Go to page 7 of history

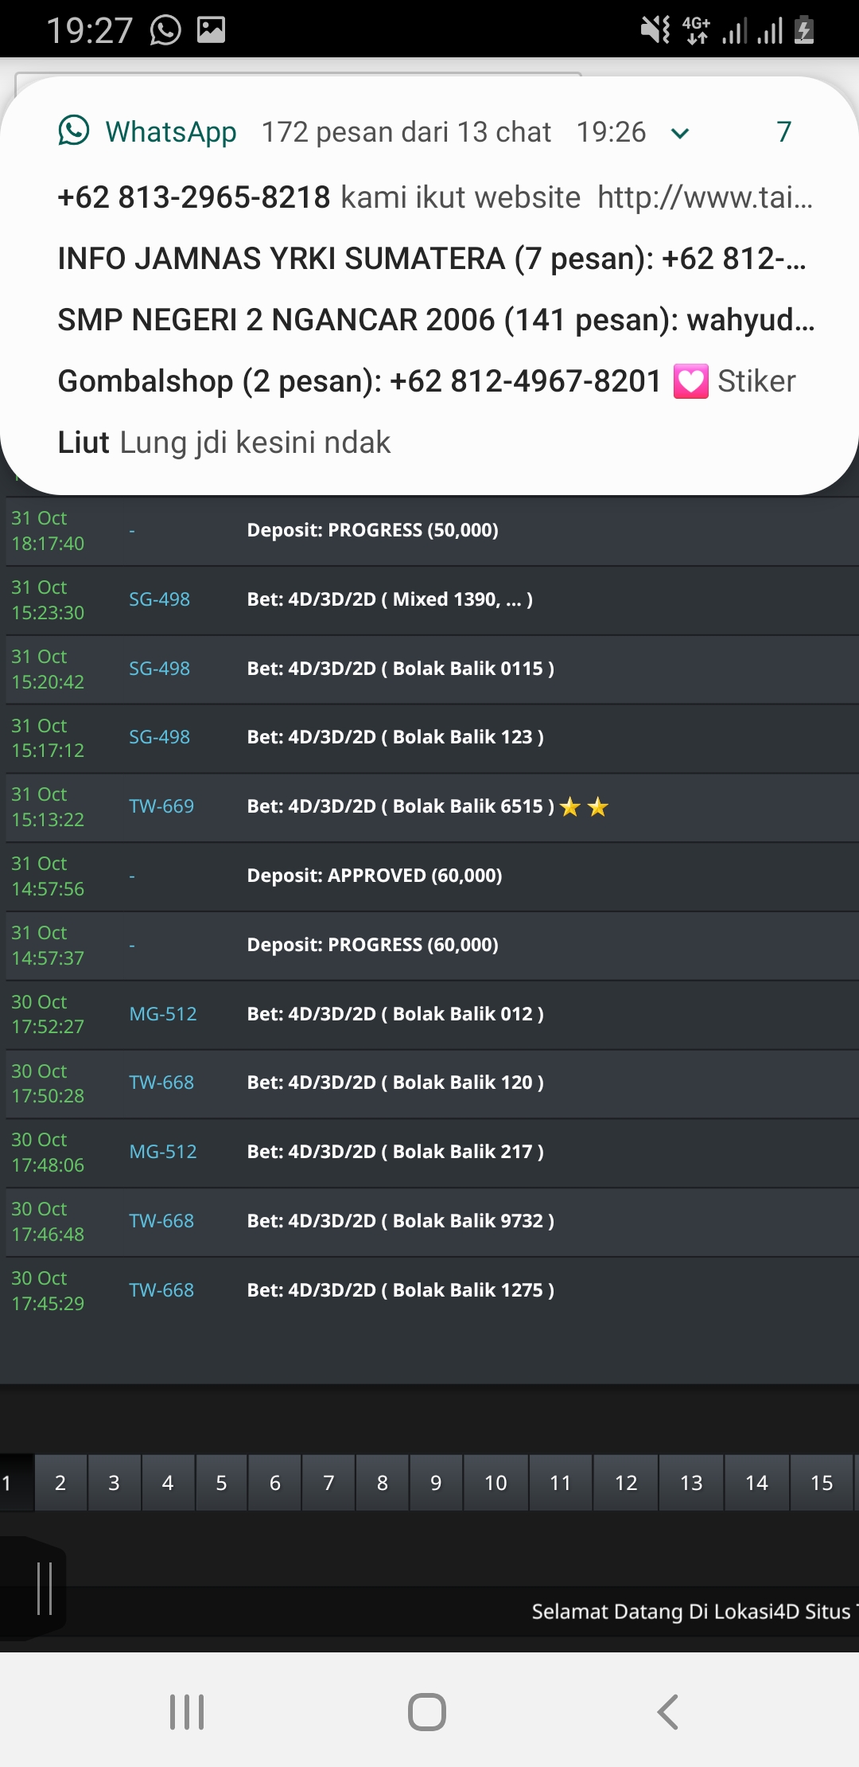point(328,1483)
